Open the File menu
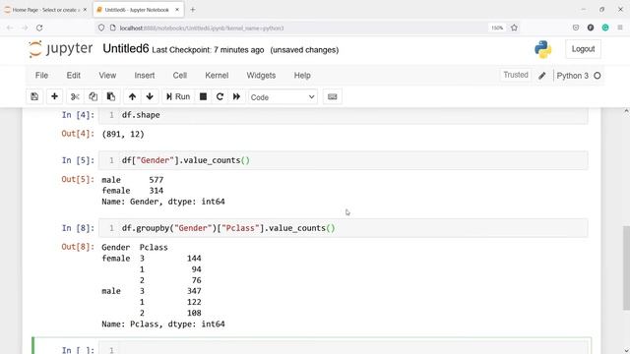 [x=41, y=76]
